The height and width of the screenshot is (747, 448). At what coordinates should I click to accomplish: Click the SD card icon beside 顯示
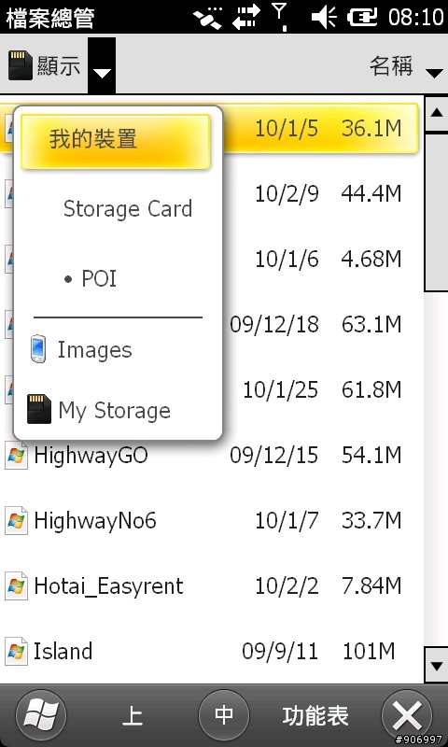21,65
